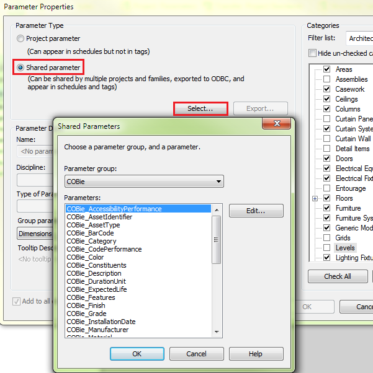Select the Shared parameter radio button
Screen dimensions: 373x373
click(20, 68)
